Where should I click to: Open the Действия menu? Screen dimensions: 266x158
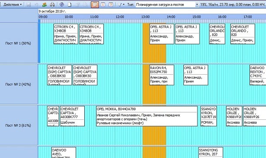coord(12,5)
